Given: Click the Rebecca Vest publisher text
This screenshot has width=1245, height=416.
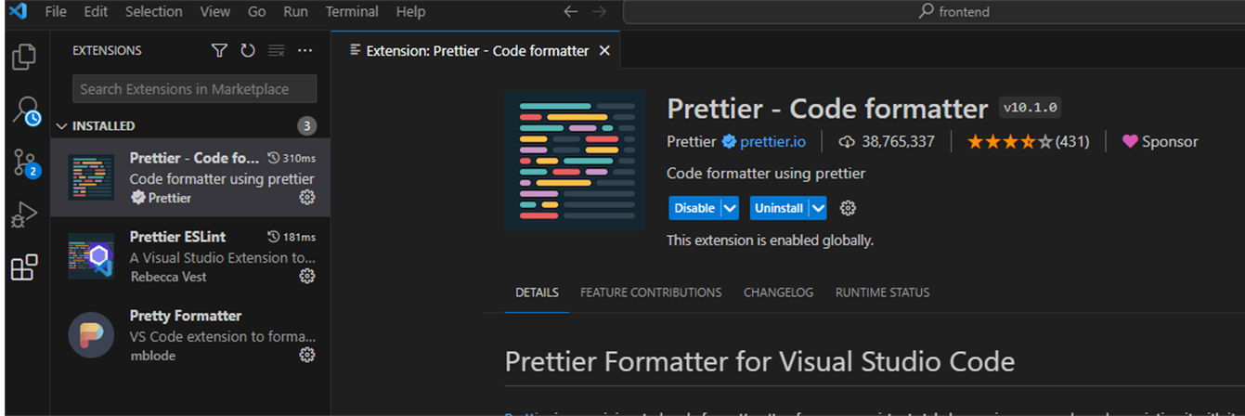Looking at the screenshot, I should tap(168, 277).
